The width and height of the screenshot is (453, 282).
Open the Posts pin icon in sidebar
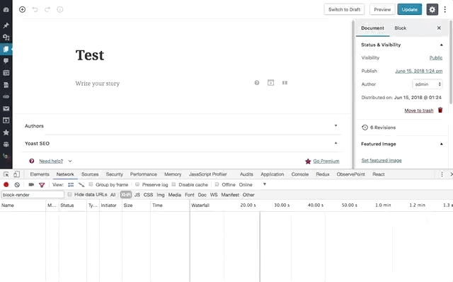[x=6, y=26]
